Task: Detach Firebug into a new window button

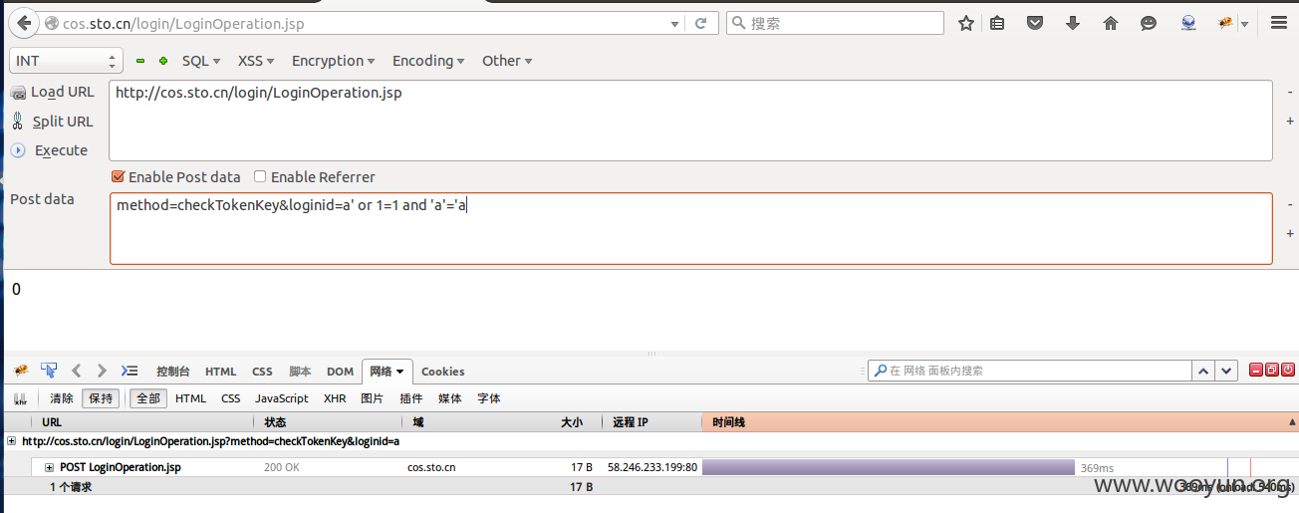Action: click(x=1272, y=370)
